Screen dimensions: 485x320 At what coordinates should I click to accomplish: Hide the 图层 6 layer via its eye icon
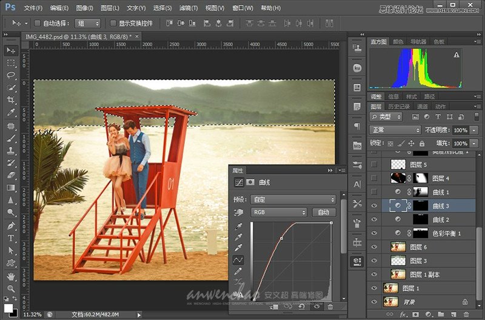[x=374, y=247]
